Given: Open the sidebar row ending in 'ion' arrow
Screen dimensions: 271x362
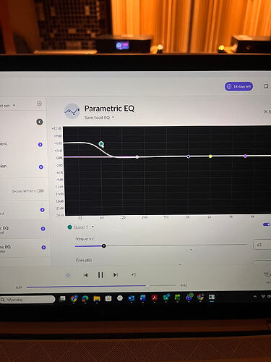Looking at the screenshot, I should [41, 167].
